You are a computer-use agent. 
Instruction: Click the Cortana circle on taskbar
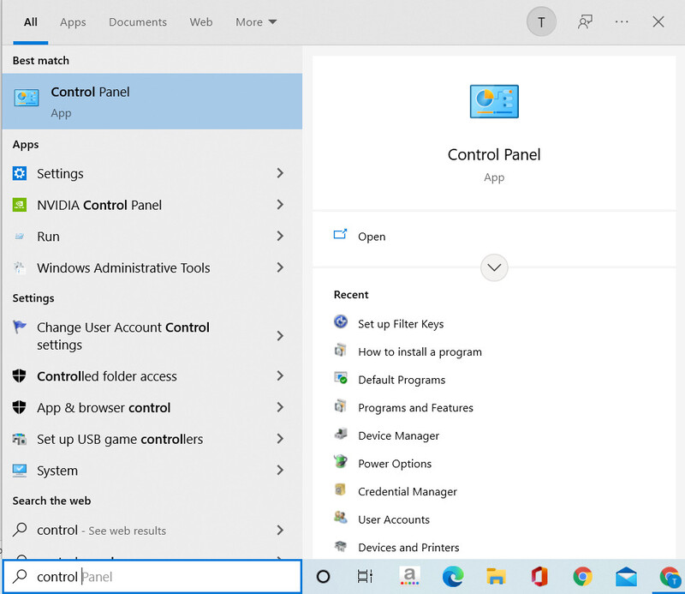[324, 577]
